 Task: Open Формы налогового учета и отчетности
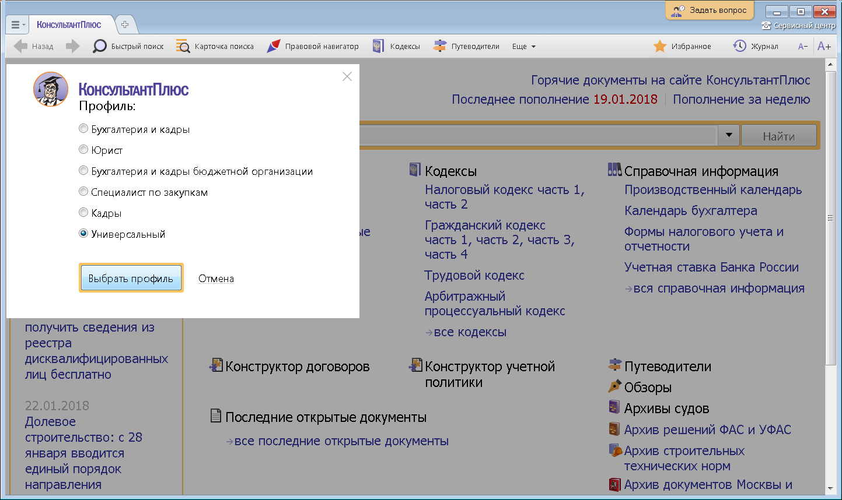704,239
